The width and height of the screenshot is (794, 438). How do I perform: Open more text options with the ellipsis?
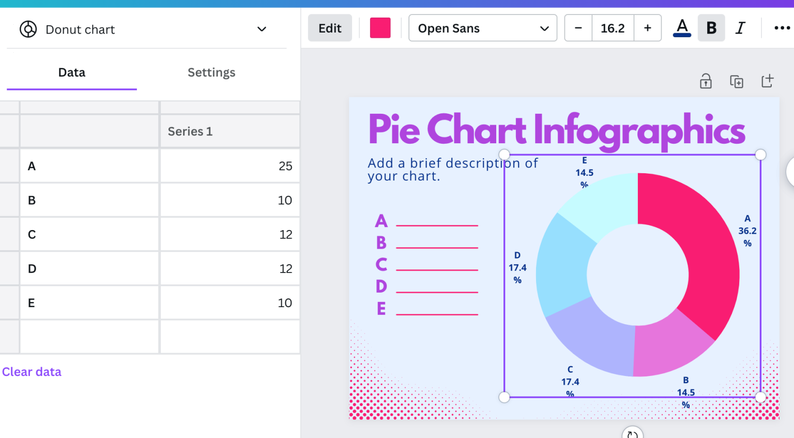[x=782, y=28]
